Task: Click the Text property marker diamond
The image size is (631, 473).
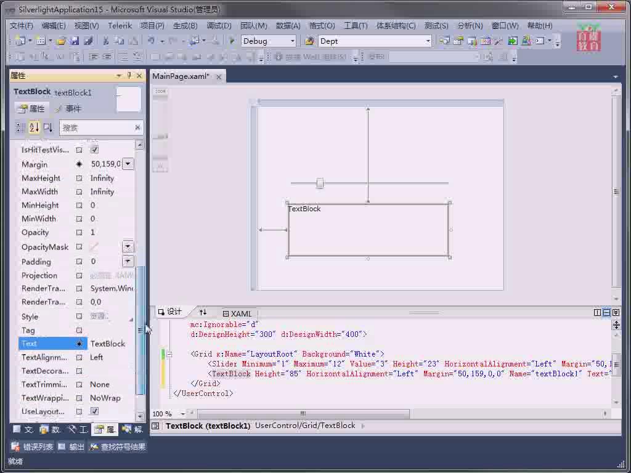Action: (x=79, y=344)
